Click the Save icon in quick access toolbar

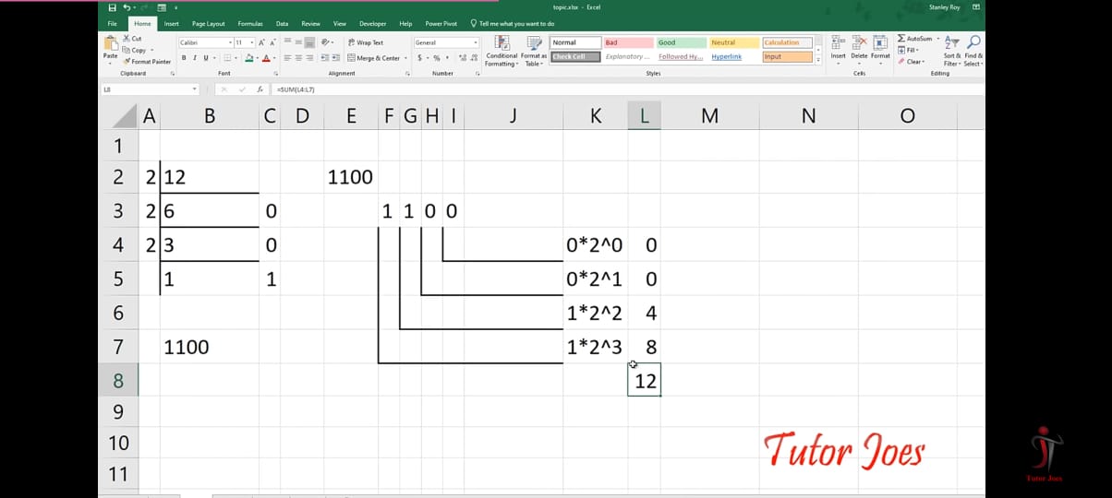[112, 7]
